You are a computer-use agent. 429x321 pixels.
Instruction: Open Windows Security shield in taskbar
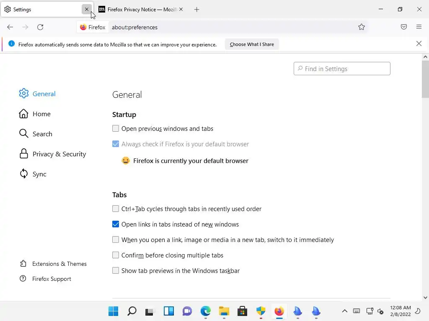[x=261, y=311]
